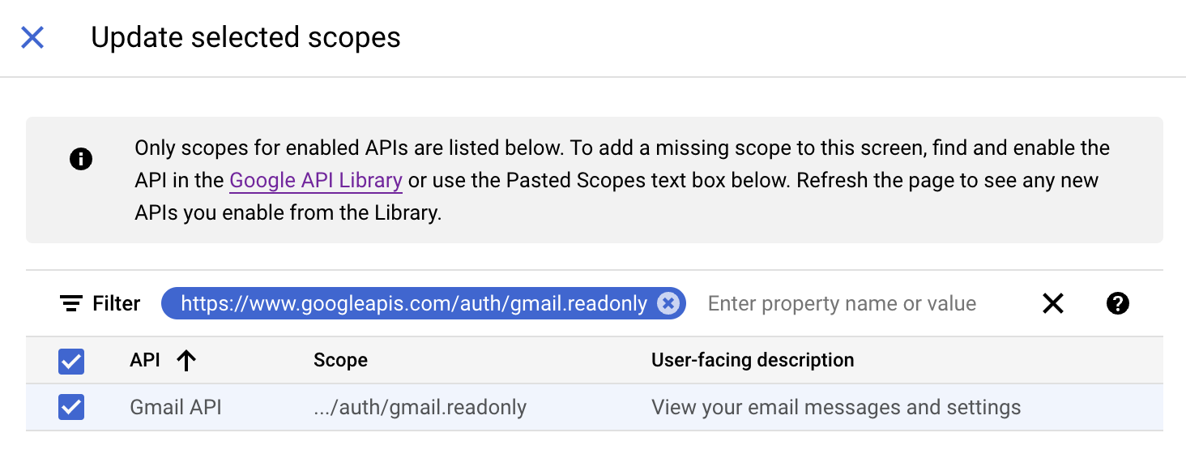Toggle the select-all checkbox in table header
Screen dimensions: 1186x467
pyautogui.click(x=71, y=361)
